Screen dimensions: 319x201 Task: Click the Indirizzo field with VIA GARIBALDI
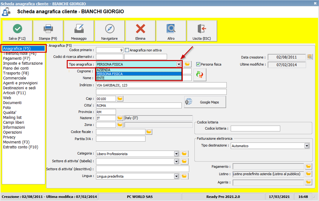(x=161, y=85)
